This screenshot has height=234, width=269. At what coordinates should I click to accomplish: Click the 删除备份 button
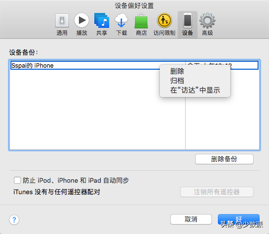pyautogui.click(x=224, y=159)
